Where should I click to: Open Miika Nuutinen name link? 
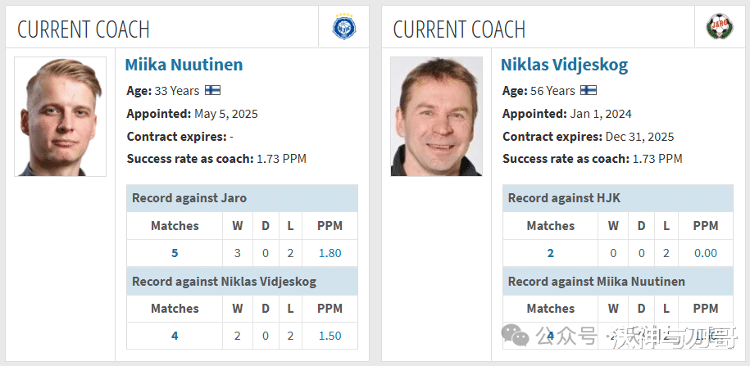tap(184, 65)
